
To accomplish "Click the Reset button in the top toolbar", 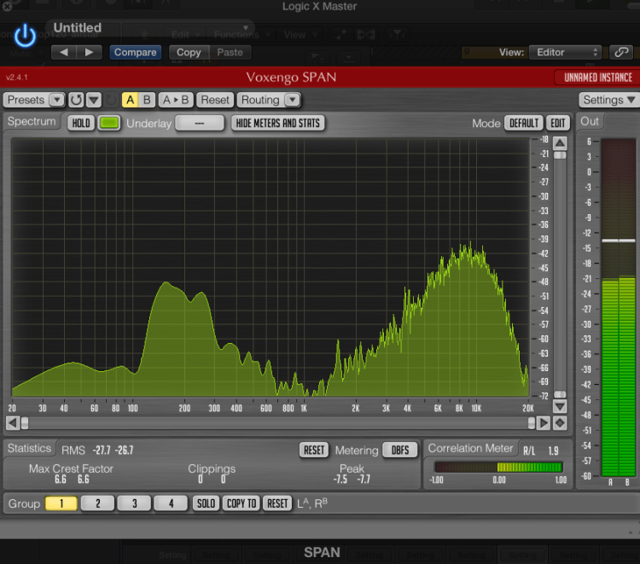I will click(x=215, y=100).
